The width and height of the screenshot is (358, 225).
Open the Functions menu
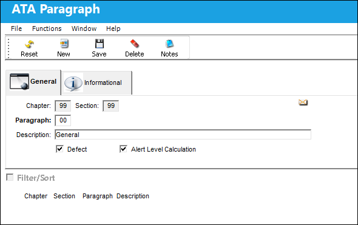(47, 29)
